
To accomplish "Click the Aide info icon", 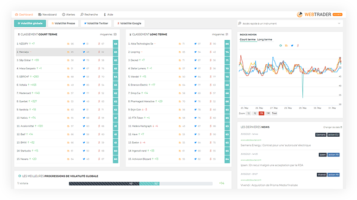I will (105, 14).
